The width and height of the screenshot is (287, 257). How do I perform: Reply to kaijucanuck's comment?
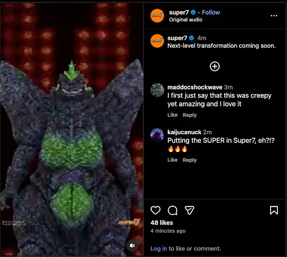pyautogui.click(x=190, y=160)
